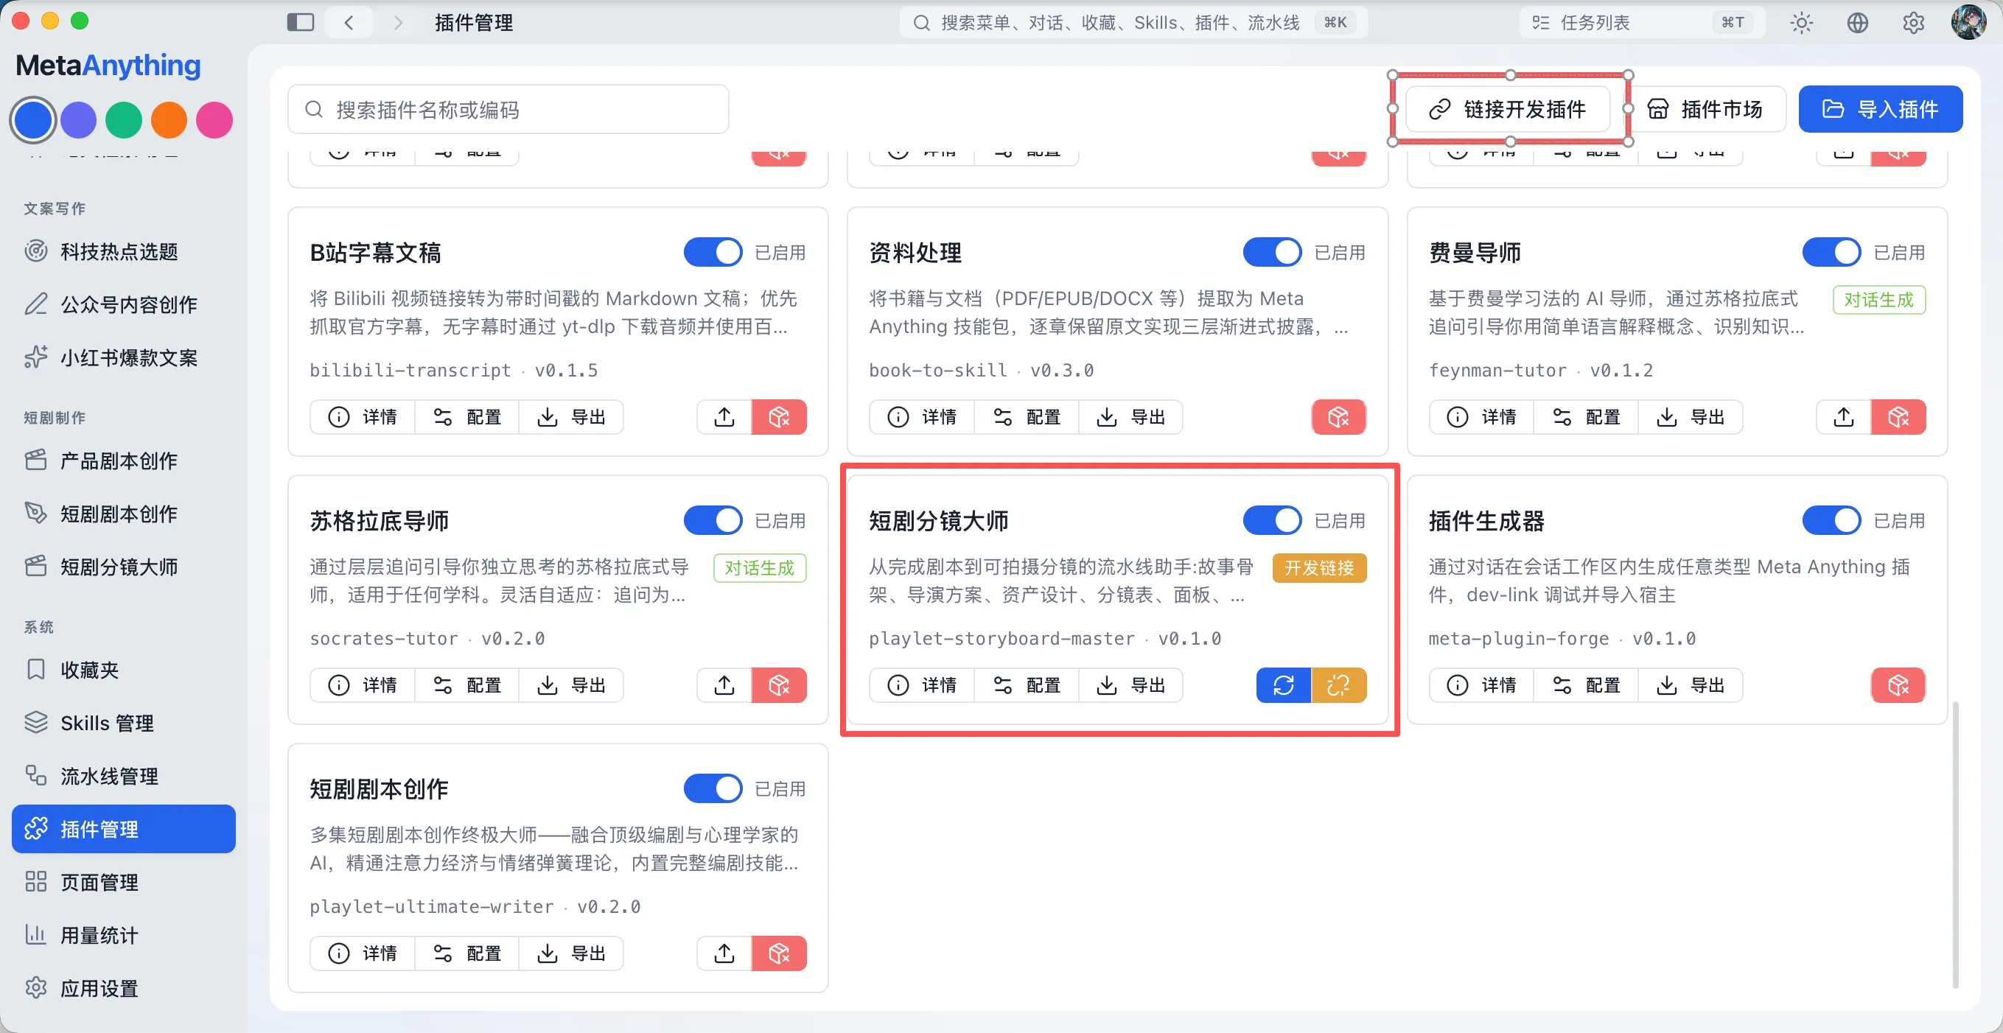The image size is (2003, 1033).
Task: Toggle the 插件生成器 enabled switch
Action: coord(1832,521)
